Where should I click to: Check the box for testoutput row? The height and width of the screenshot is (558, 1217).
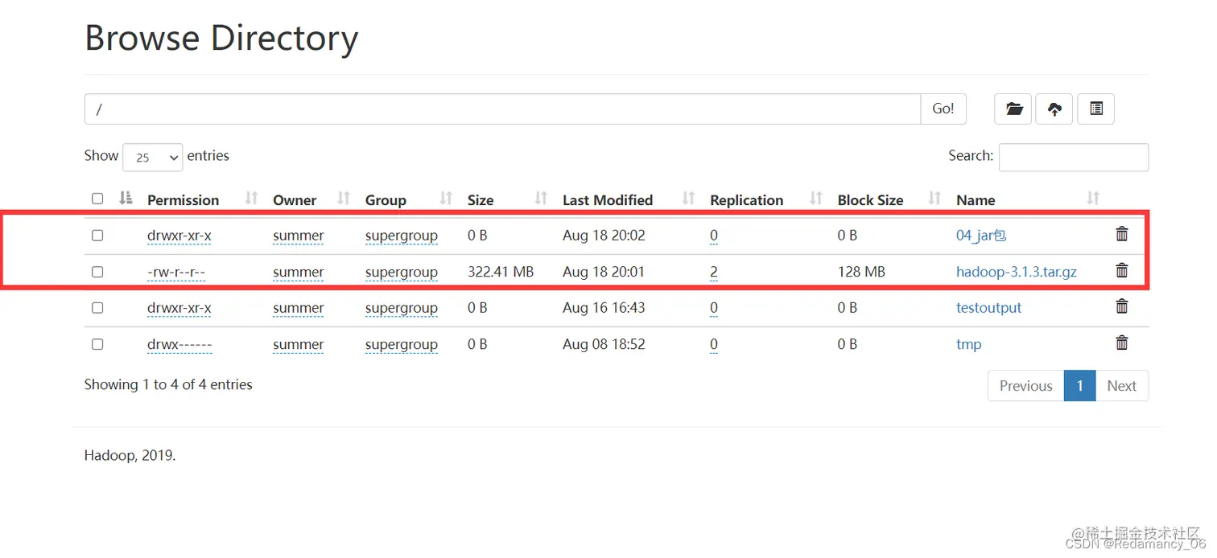pos(97,308)
